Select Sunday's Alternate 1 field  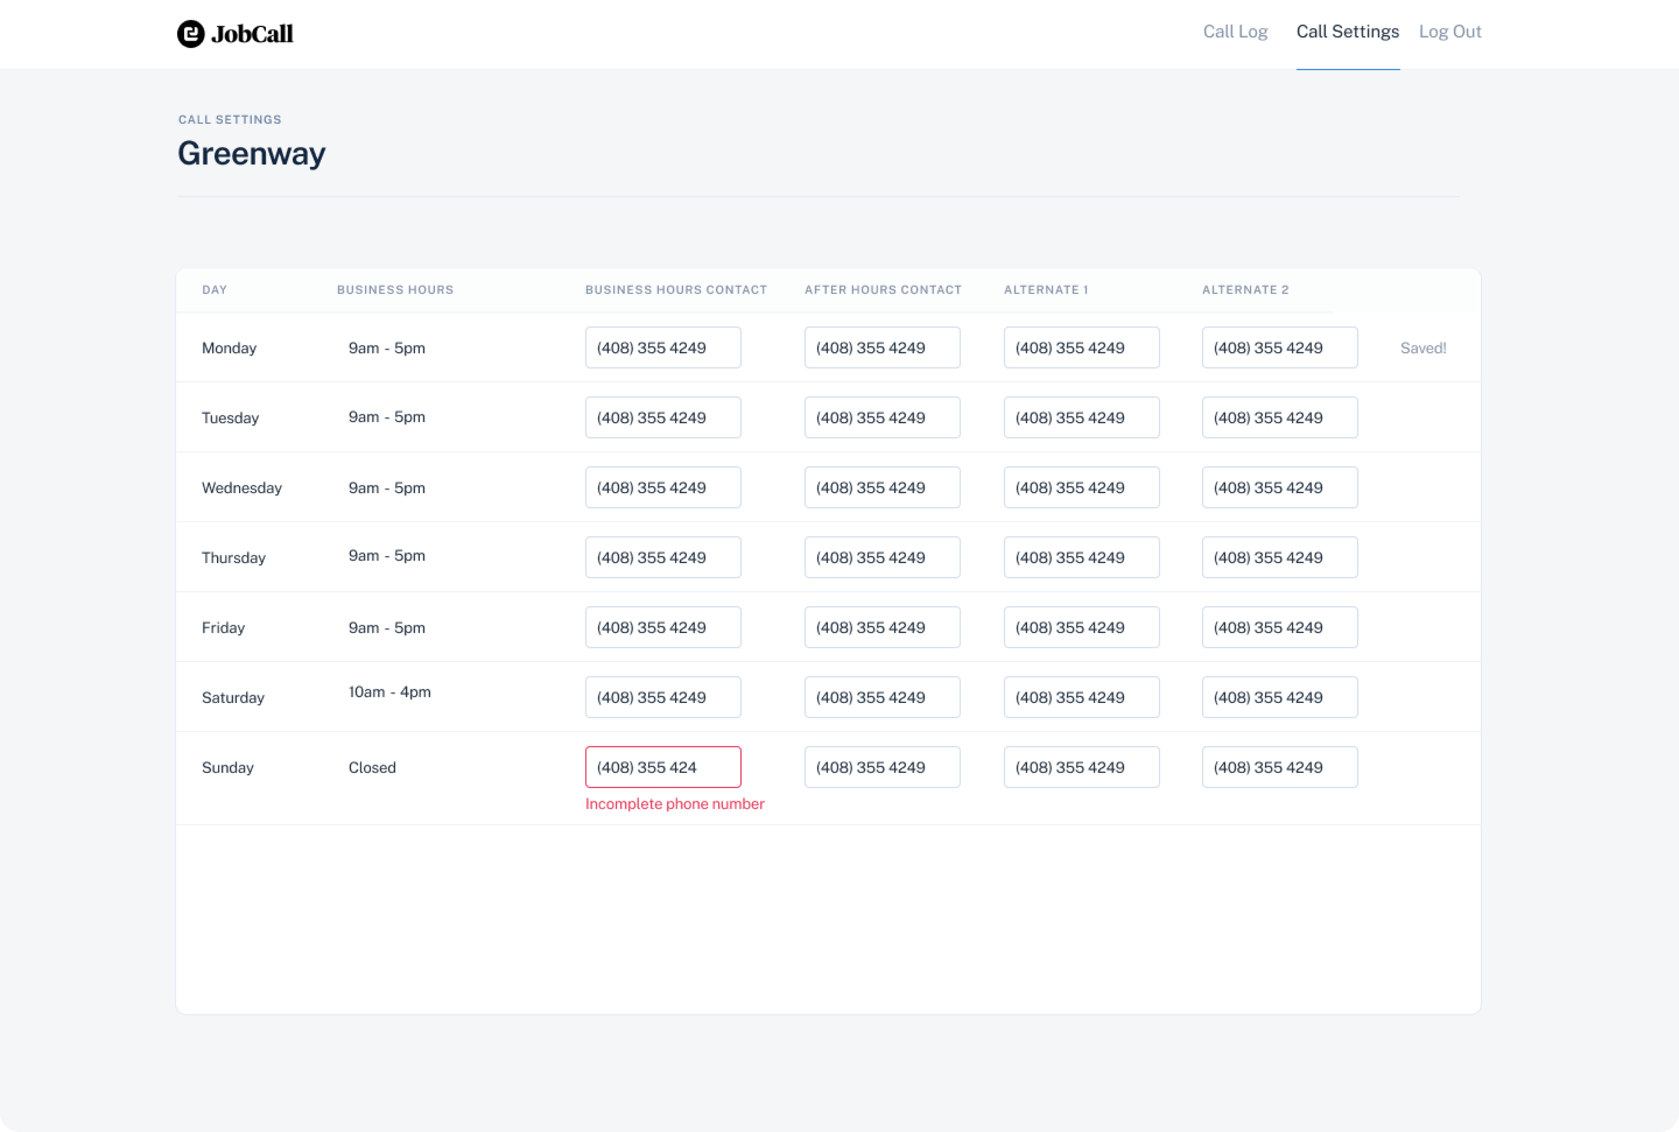coord(1081,767)
